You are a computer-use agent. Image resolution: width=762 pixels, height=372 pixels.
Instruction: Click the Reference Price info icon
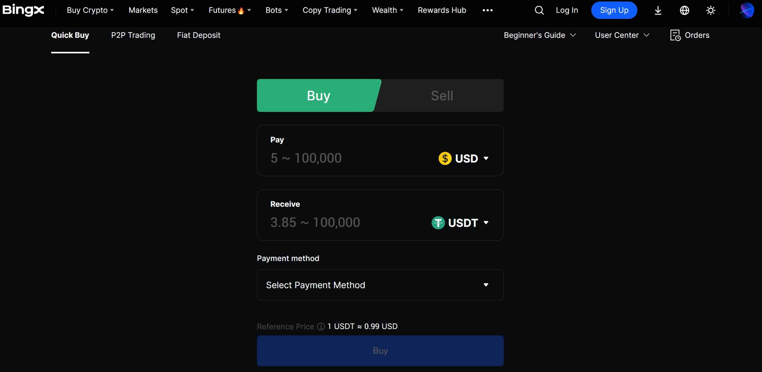[x=321, y=327]
